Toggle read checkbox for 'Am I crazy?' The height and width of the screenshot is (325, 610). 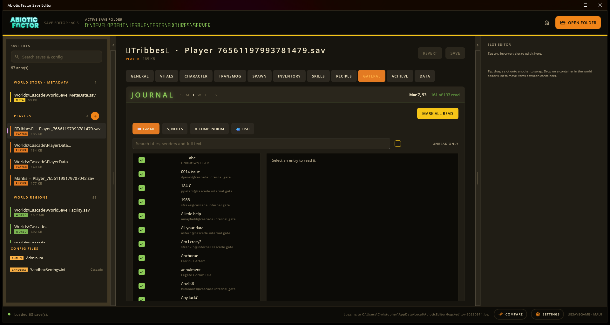(142, 244)
